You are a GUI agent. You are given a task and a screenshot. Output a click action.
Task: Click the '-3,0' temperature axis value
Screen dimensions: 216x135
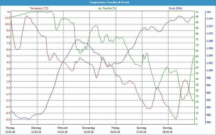point(8,107)
